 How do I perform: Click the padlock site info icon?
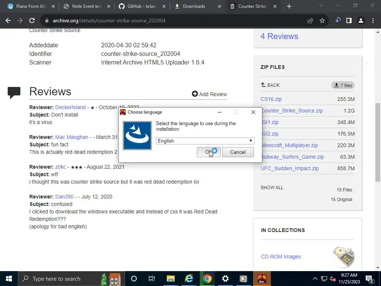pyautogui.click(x=47, y=21)
